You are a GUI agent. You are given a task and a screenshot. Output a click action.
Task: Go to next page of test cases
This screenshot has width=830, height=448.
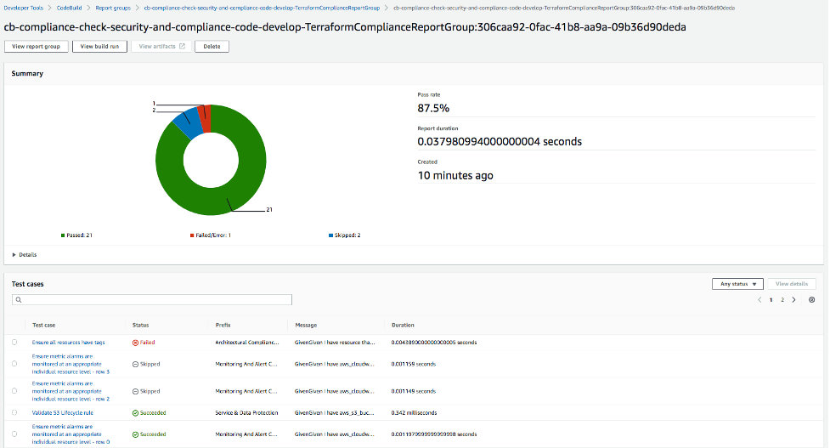point(793,300)
